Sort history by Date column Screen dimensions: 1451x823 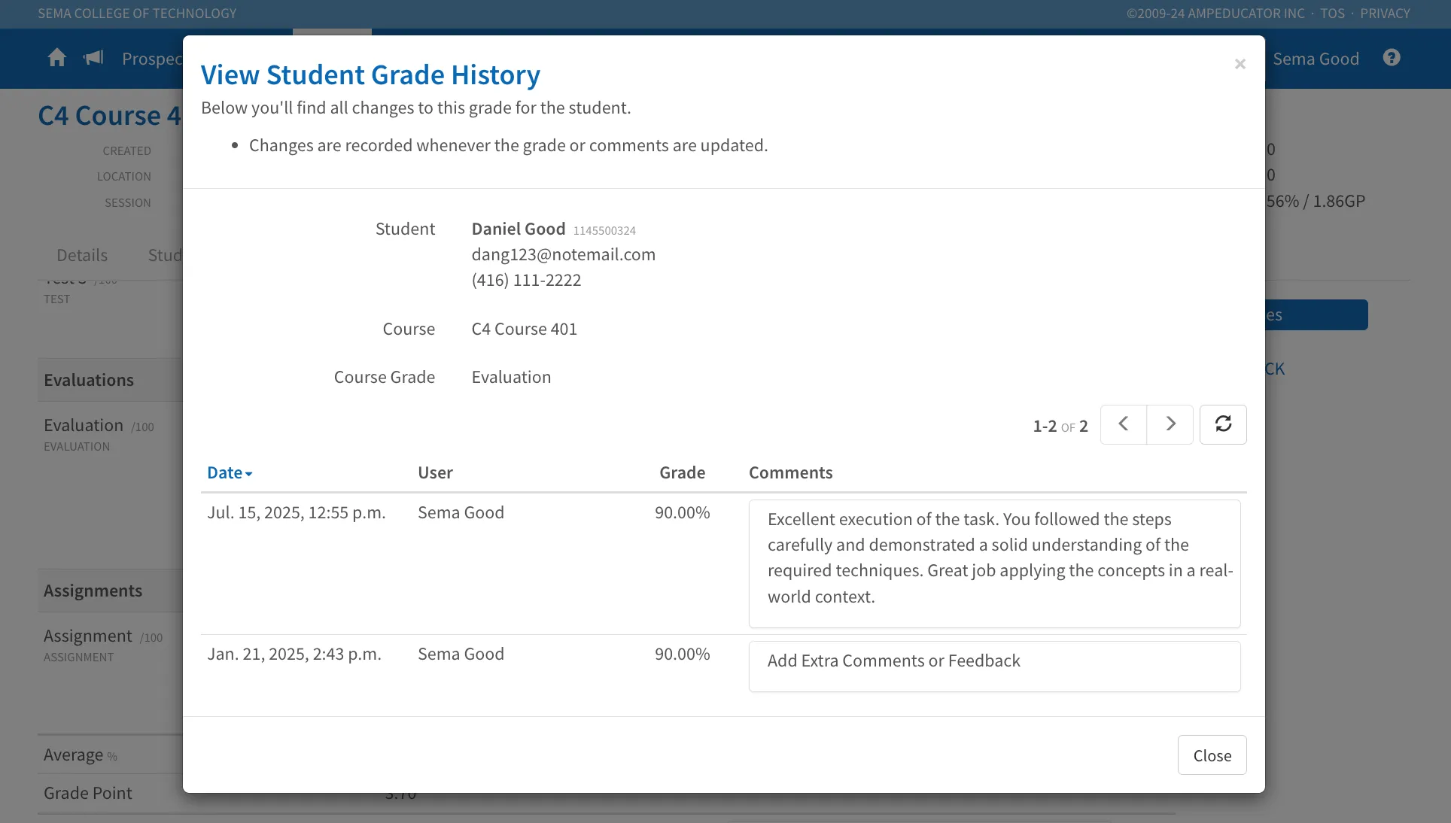click(x=230, y=472)
